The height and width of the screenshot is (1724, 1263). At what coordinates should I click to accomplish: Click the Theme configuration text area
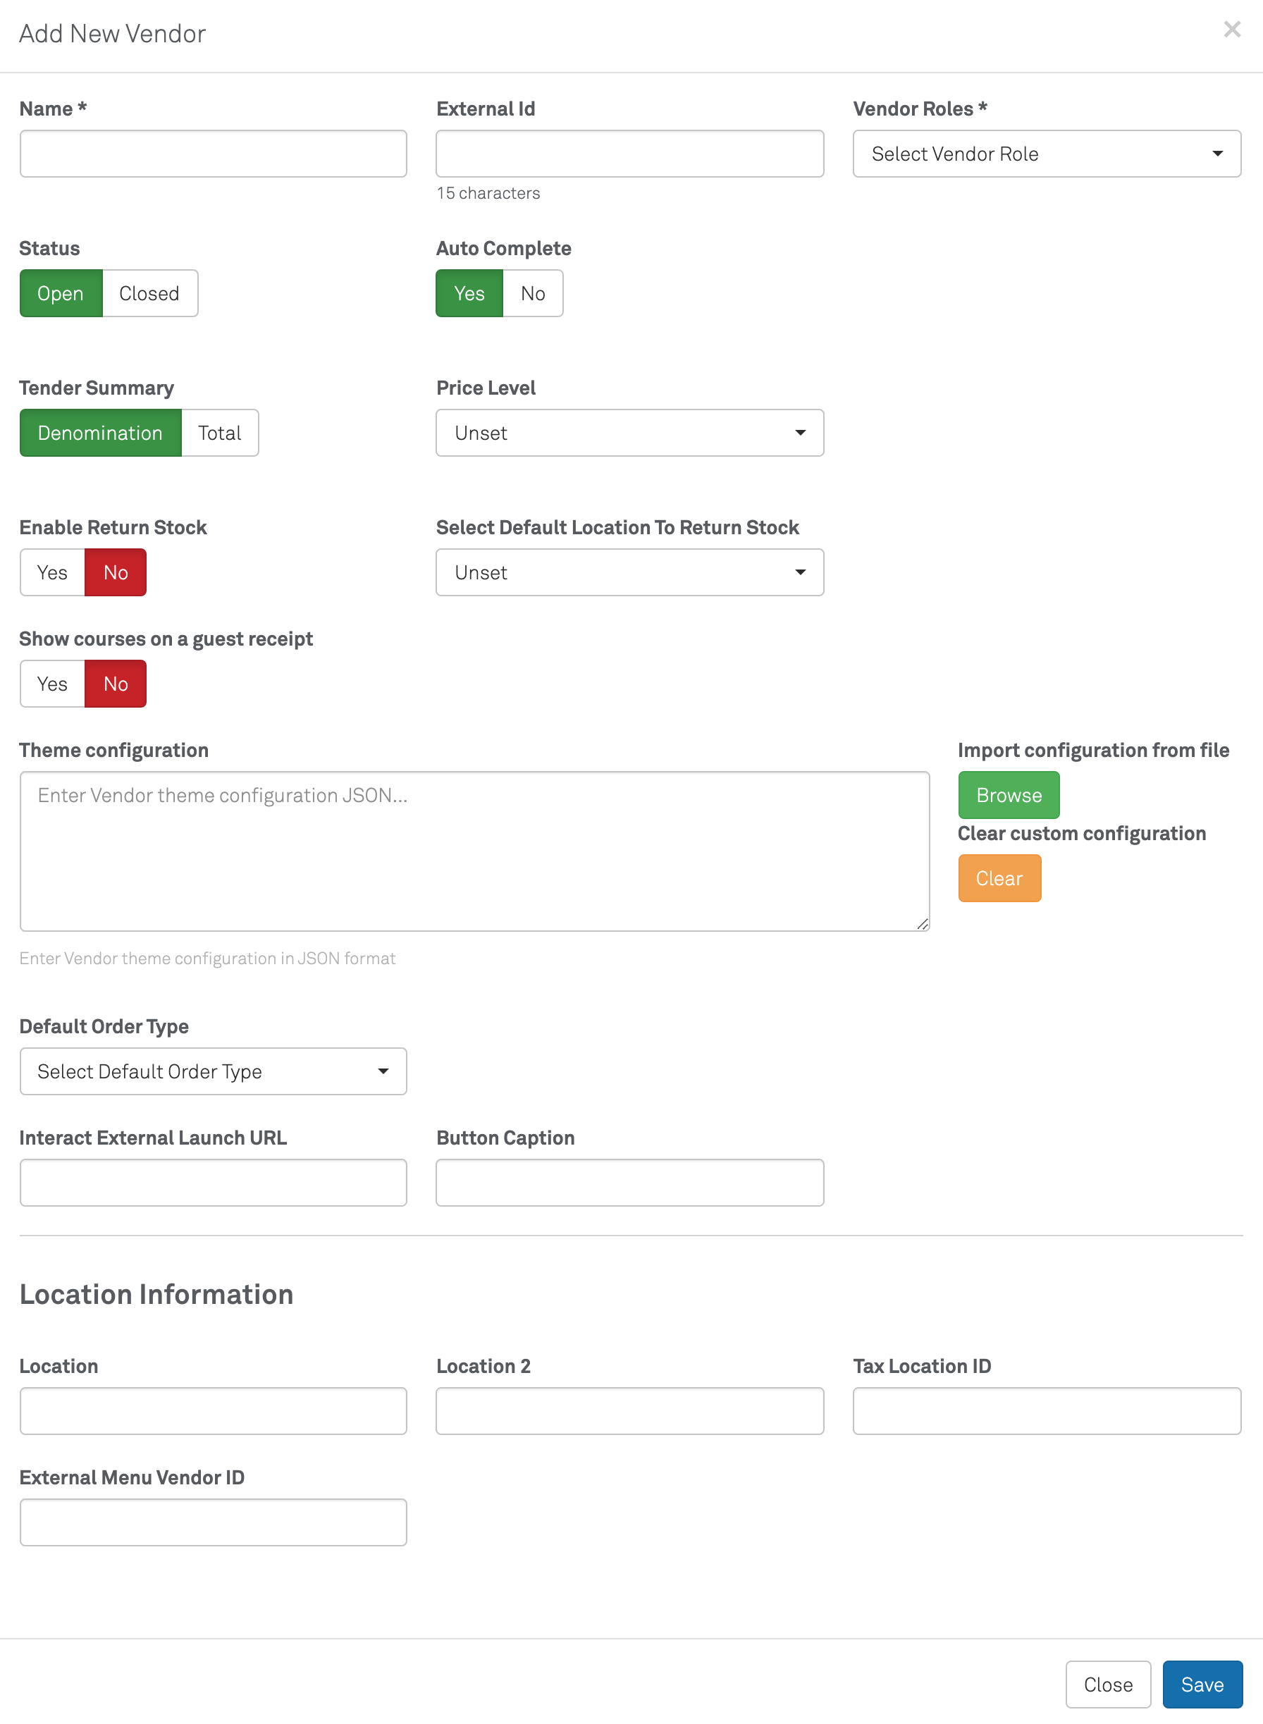[474, 851]
